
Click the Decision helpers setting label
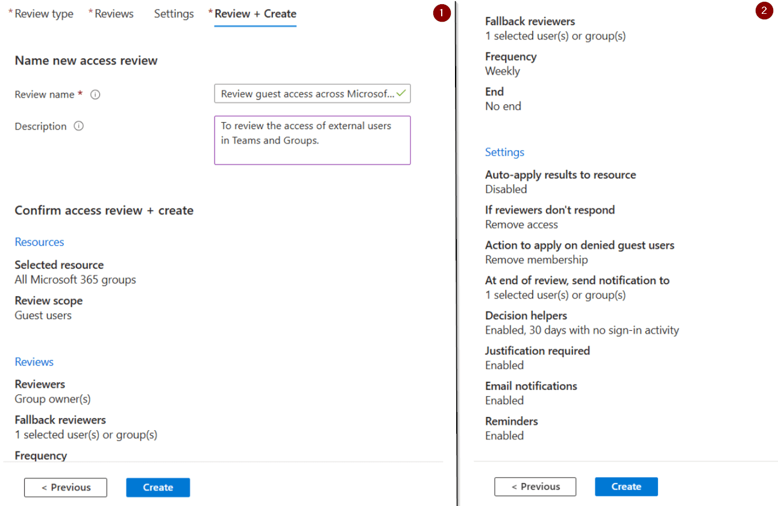tap(525, 316)
